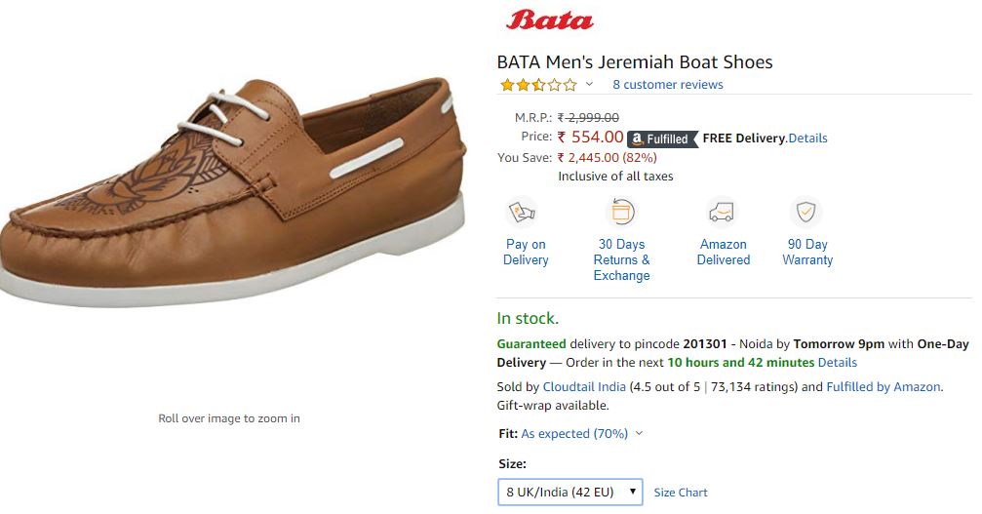Screen dimensions: 982x514
Task: Open the 8 customer reviews link
Action: coord(668,85)
